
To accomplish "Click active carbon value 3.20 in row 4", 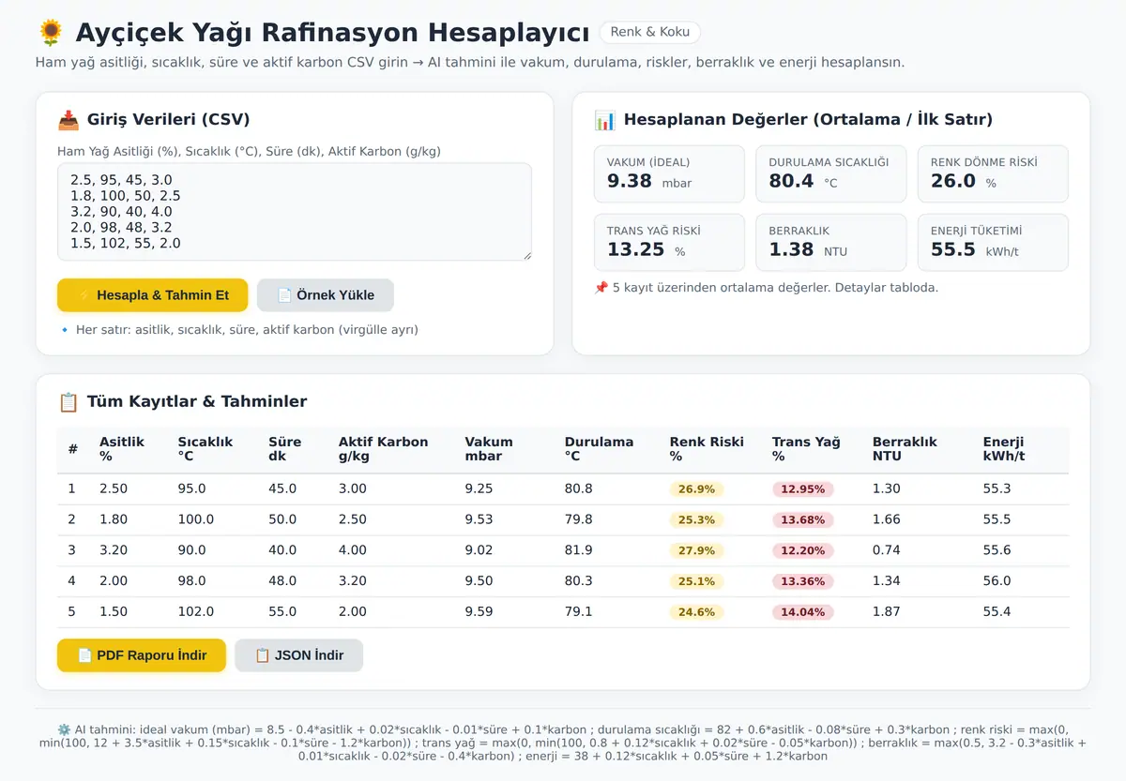I will [353, 581].
